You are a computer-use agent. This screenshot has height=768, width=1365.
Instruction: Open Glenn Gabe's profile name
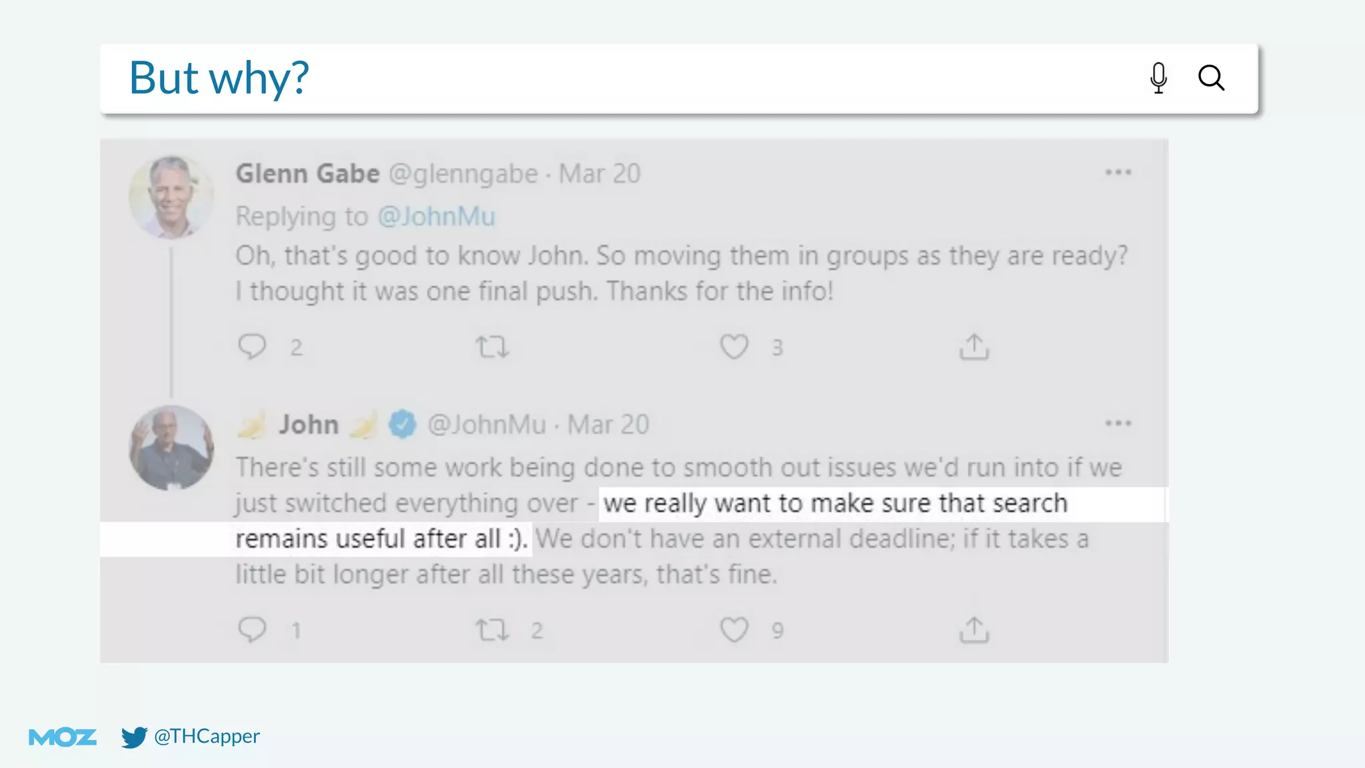point(307,174)
